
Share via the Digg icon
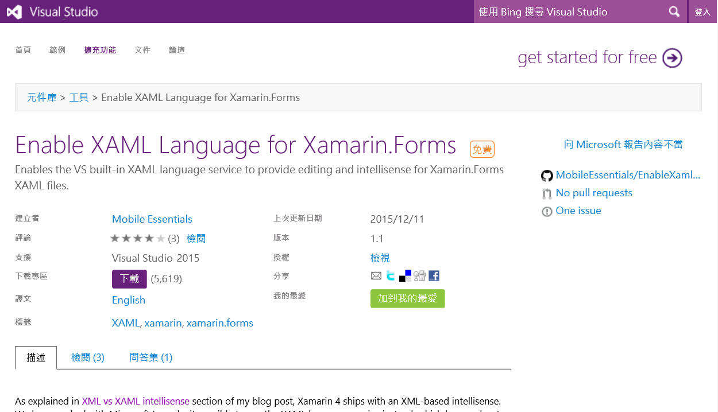[420, 276]
